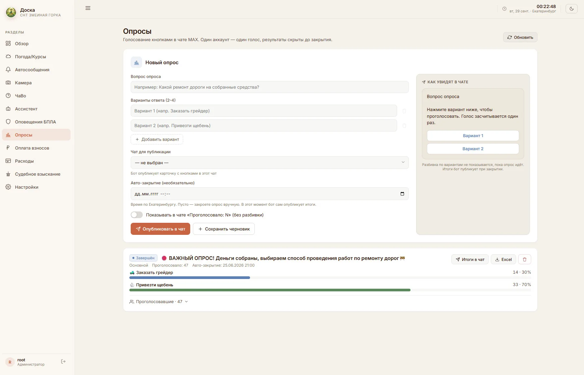Viewport: 584px width, 375px height.
Task: Go to Расходы section
Action: [36, 161]
